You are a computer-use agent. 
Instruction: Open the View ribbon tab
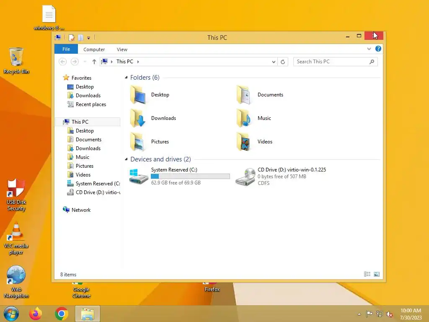tap(122, 49)
